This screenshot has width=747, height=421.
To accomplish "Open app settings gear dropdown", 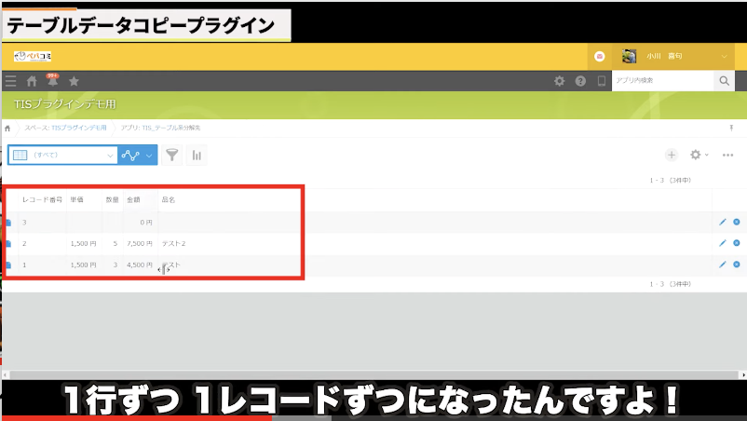I will click(x=699, y=155).
